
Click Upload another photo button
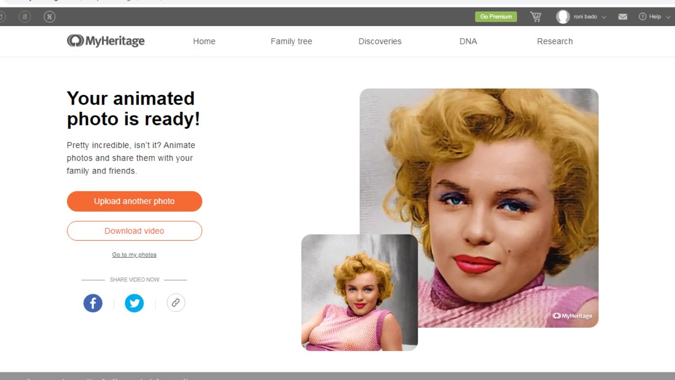click(x=134, y=201)
